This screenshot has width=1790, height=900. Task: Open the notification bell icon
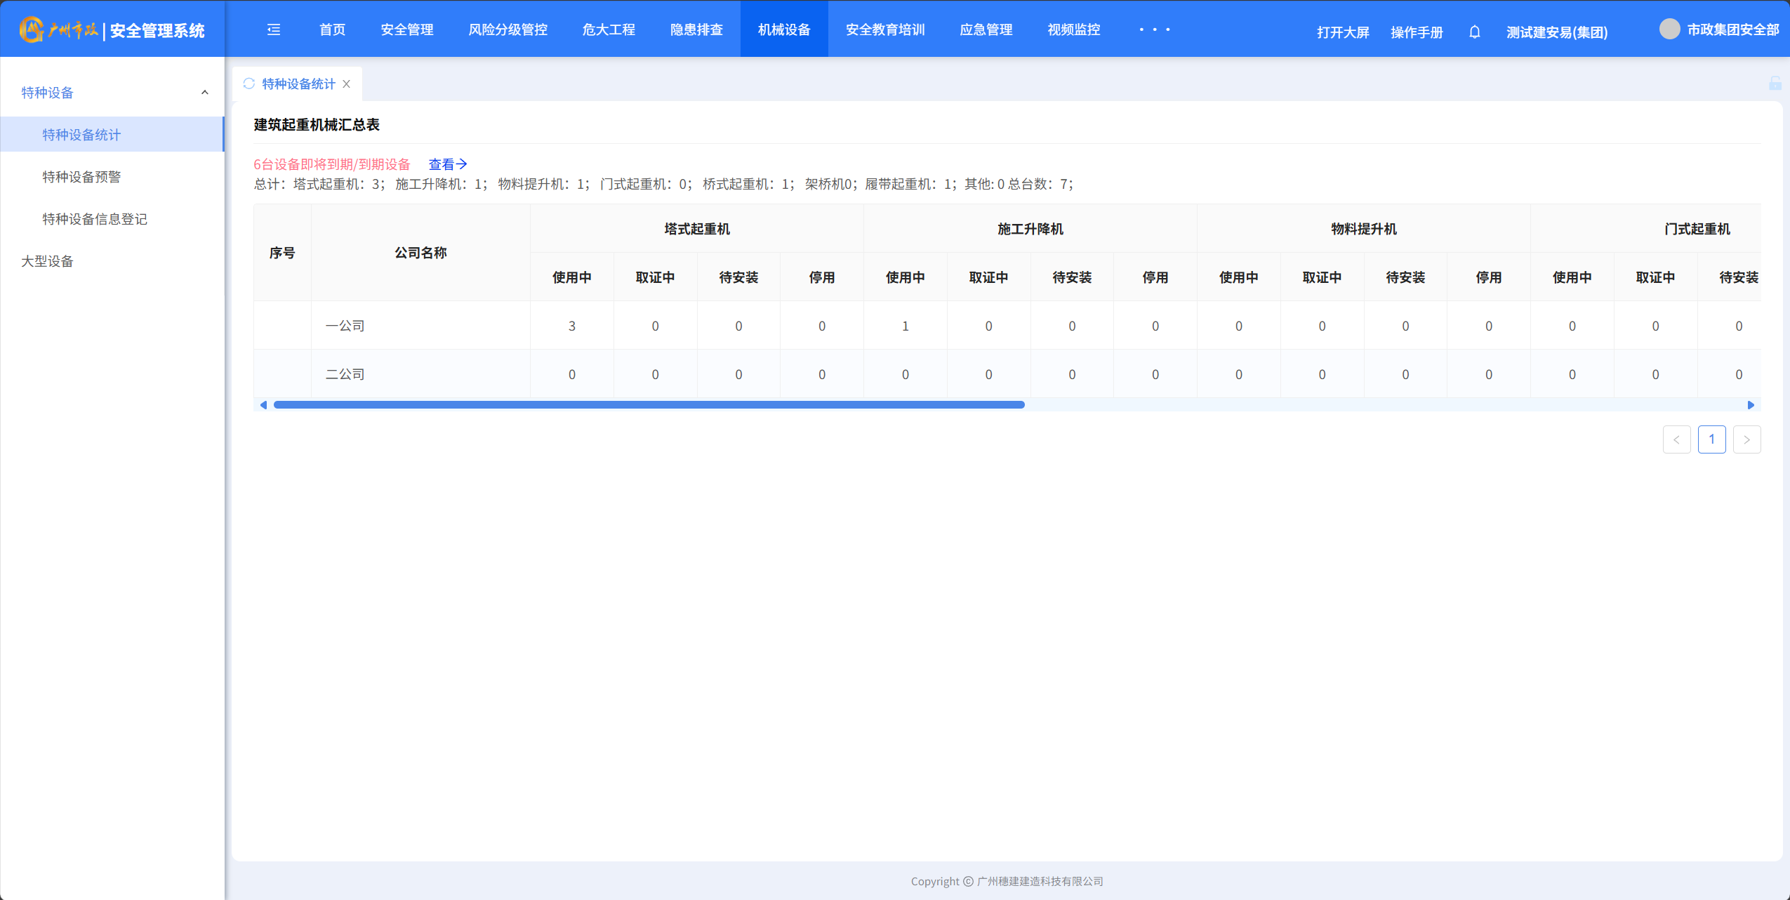coord(1474,32)
